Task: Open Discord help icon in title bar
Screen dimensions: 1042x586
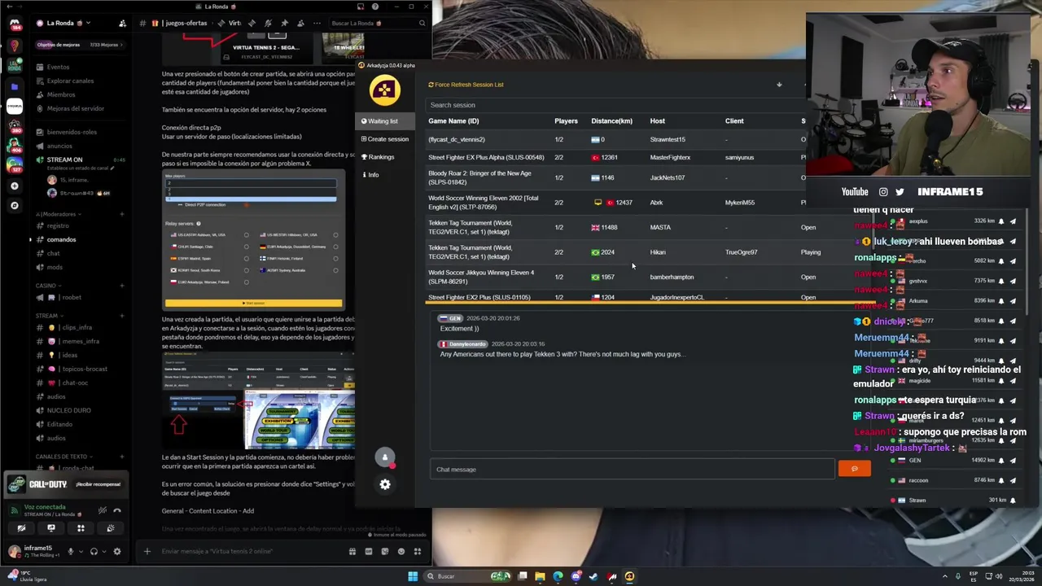Action: point(374,7)
